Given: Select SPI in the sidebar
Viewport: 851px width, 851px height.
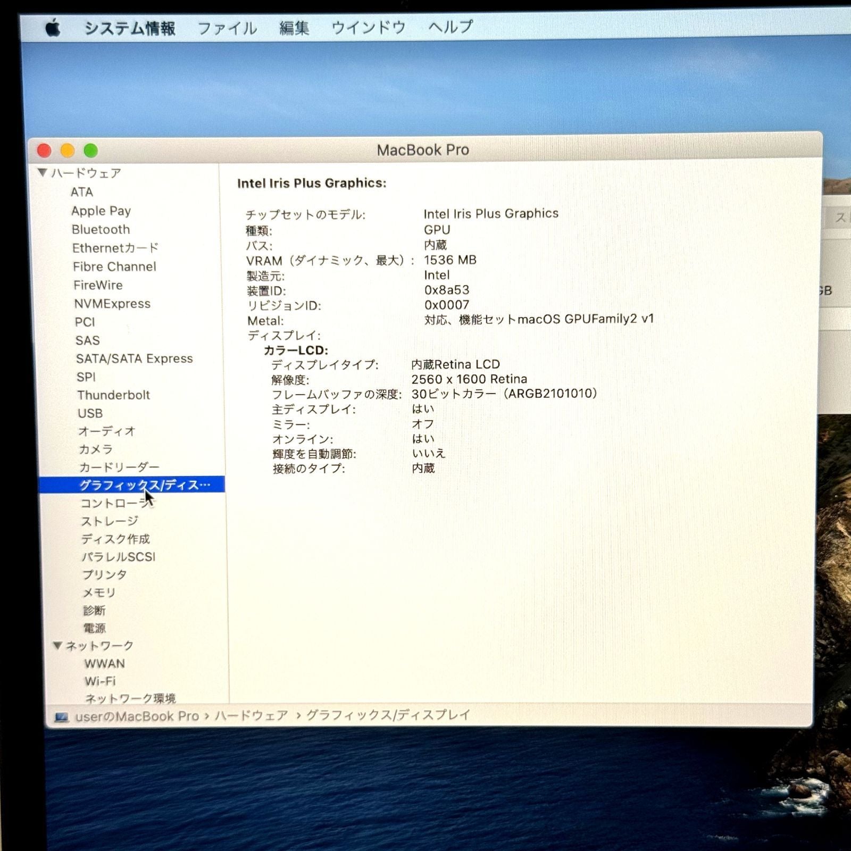Looking at the screenshot, I should (86, 377).
